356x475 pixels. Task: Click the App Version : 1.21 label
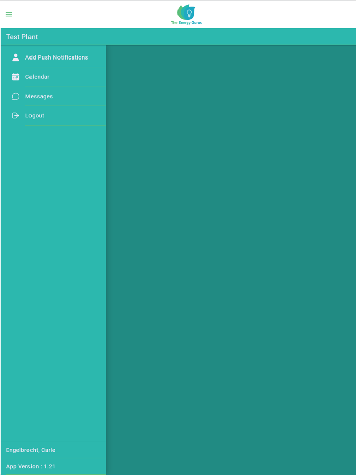coord(31,466)
